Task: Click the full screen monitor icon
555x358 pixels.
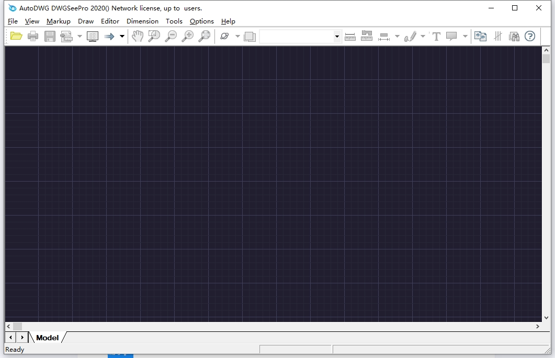Action: pyautogui.click(x=93, y=36)
